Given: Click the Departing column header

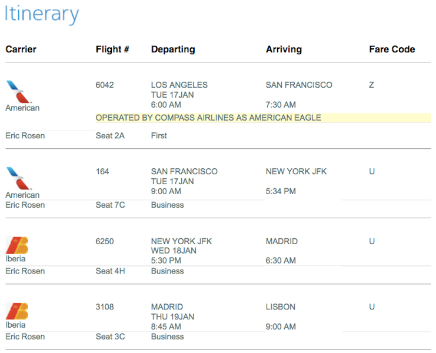Looking at the screenshot, I should tap(173, 49).
